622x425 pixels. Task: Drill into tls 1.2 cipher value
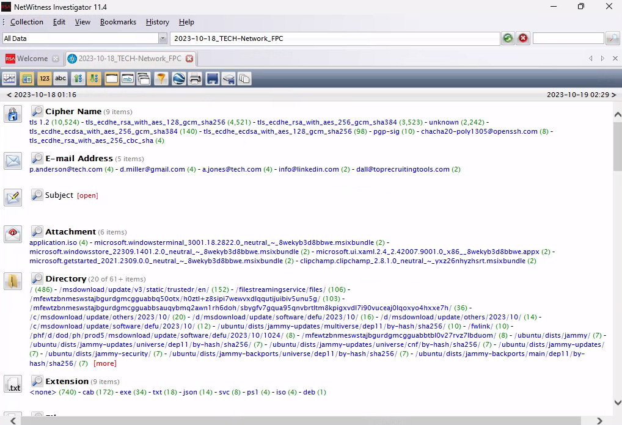[x=39, y=122]
